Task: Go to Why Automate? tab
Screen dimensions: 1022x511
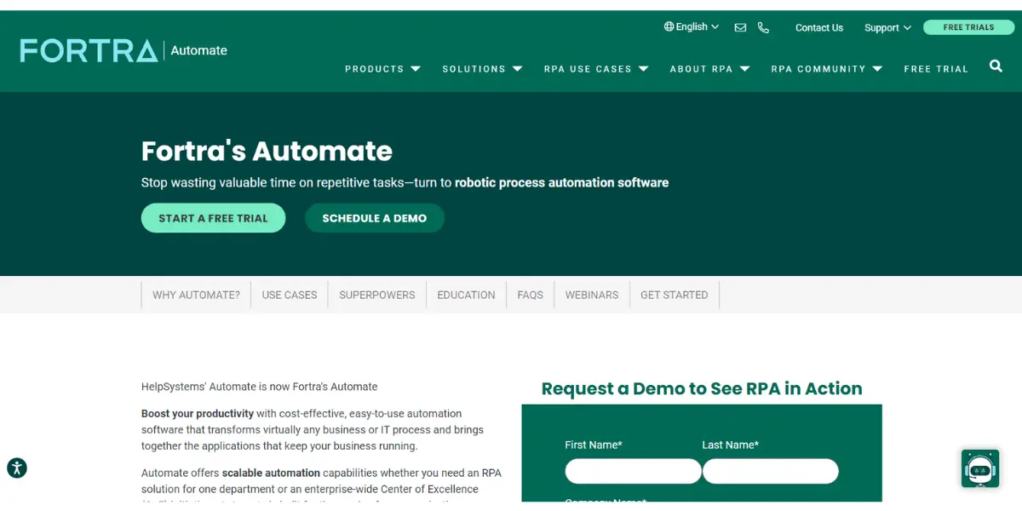Action: pos(196,295)
